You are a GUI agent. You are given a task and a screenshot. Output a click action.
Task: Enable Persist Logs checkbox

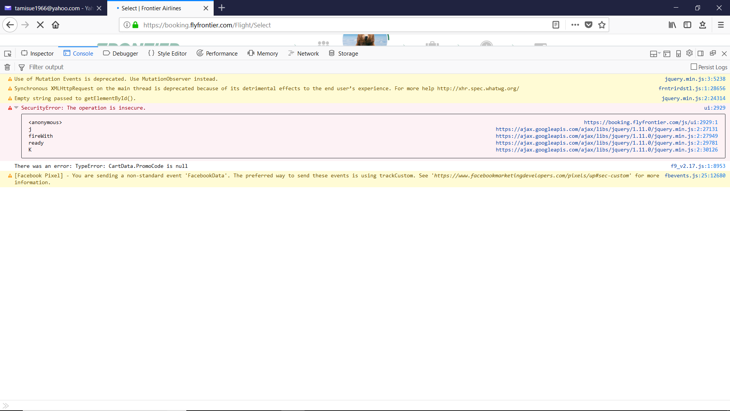(x=694, y=67)
